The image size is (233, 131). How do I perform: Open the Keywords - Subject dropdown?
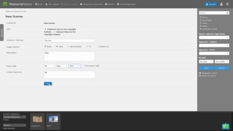214,45
